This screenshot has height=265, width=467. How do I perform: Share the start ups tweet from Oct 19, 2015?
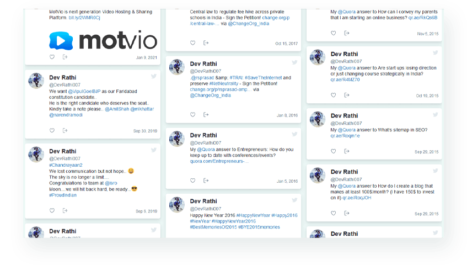tap(346, 95)
